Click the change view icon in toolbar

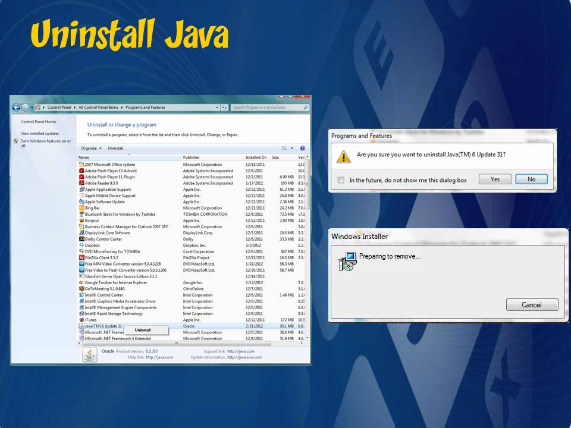tap(284, 148)
